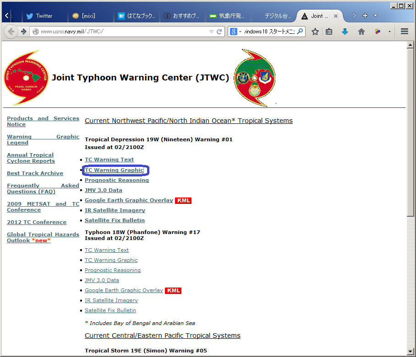The height and width of the screenshot is (357, 416).
Task: Open 2009 METSAT and TC Conference link
Action: [x=43, y=207]
